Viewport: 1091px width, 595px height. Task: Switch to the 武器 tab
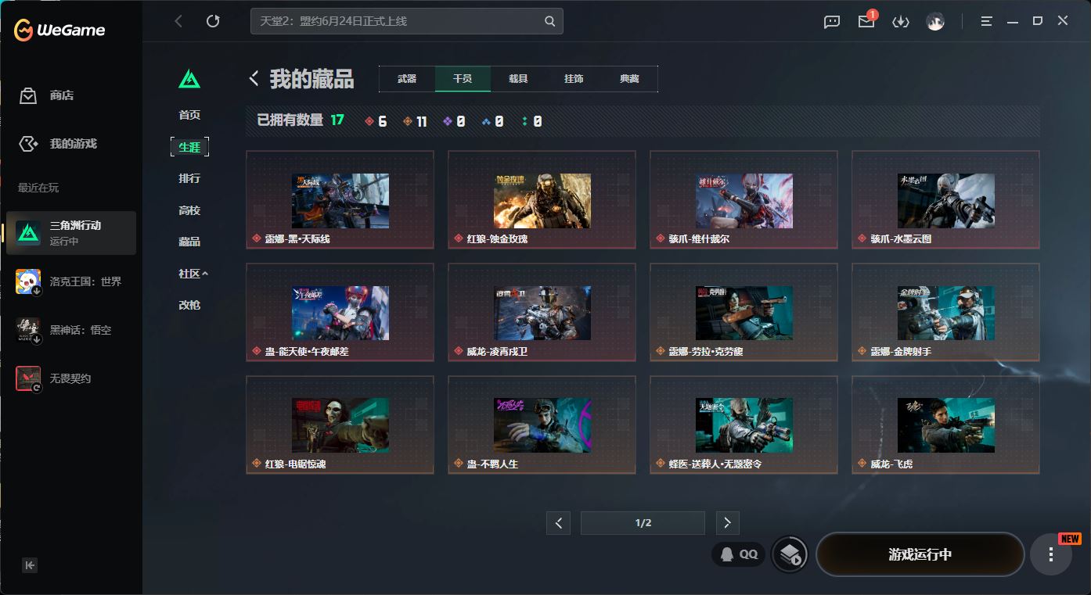pyautogui.click(x=407, y=79)
